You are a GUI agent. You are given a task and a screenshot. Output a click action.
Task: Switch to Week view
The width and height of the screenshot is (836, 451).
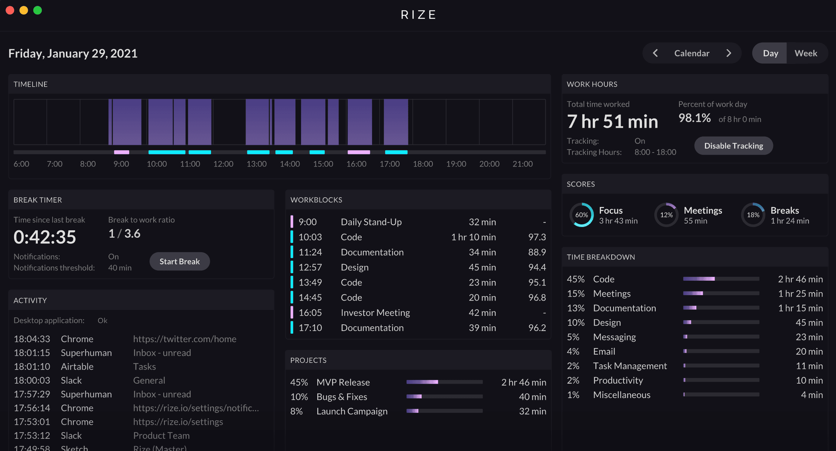(806, 53)
